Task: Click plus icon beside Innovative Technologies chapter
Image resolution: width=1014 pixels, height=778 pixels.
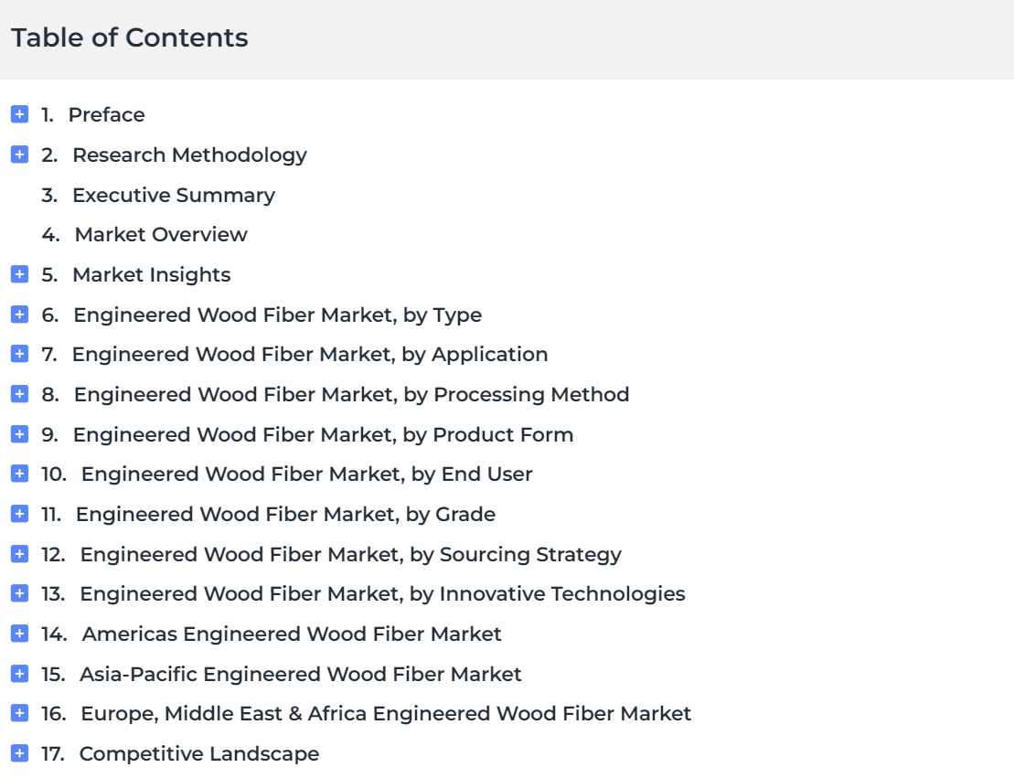Action: 19,593
